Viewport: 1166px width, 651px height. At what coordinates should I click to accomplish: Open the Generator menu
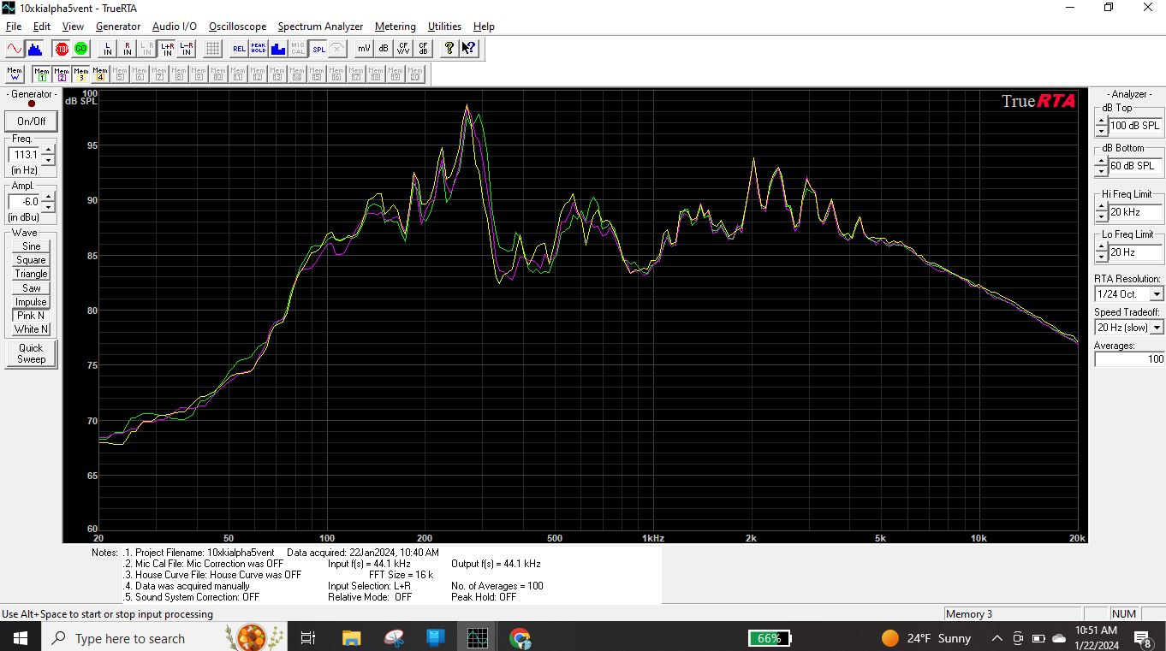coord(118,27)
